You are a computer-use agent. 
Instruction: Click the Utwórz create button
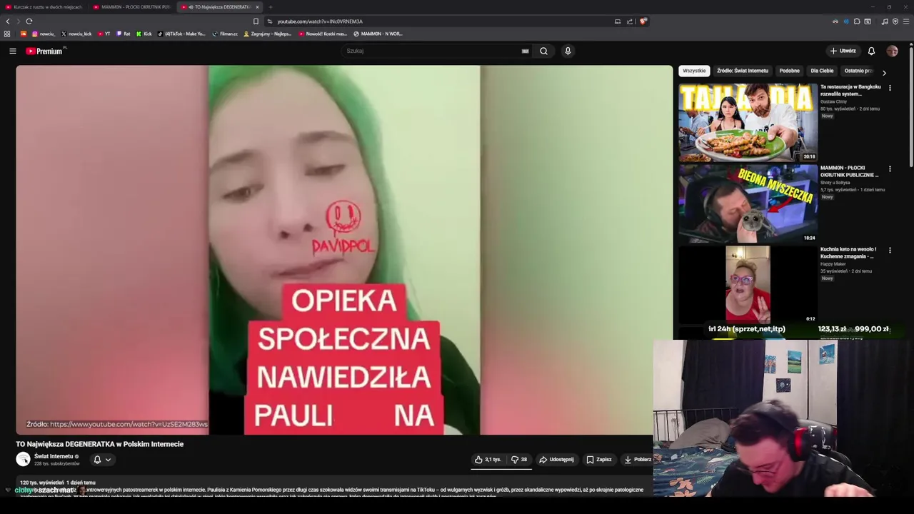[843, 51]
